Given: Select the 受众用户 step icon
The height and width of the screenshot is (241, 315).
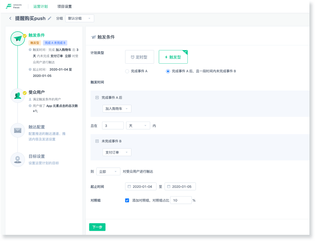Looking at the screenshot, I should [x=18, y=95].
